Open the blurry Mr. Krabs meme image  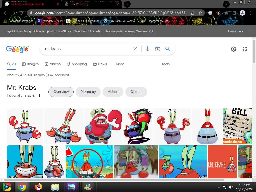136,162
